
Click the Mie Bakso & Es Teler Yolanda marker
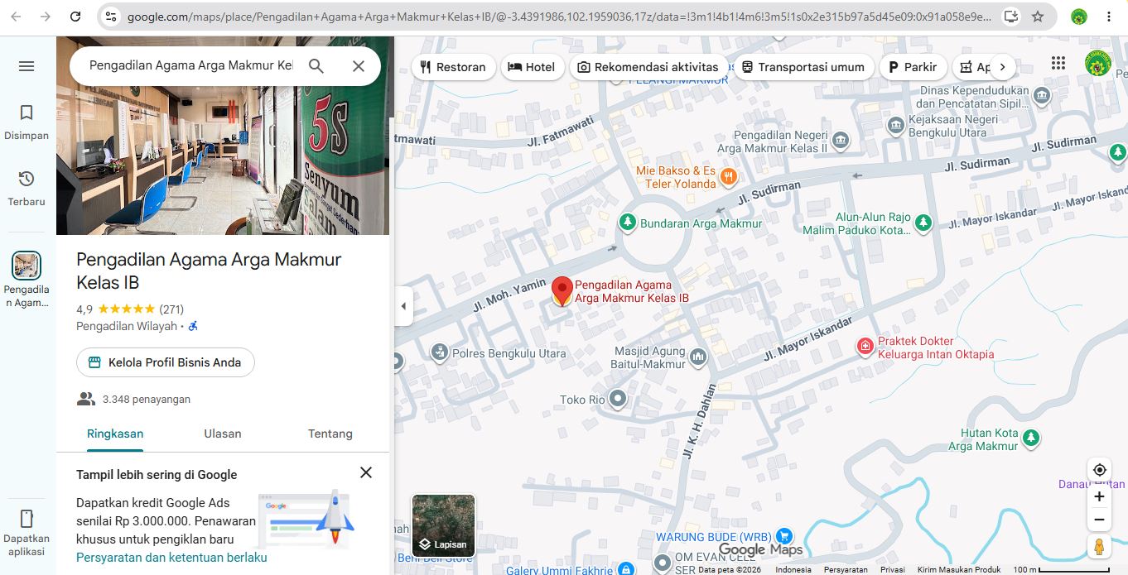(x=729, y=176)
